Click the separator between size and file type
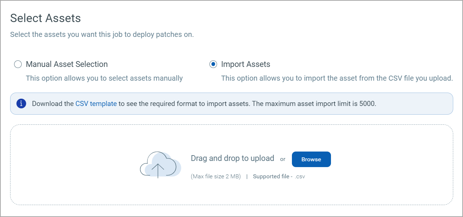 tap(247, 176)
